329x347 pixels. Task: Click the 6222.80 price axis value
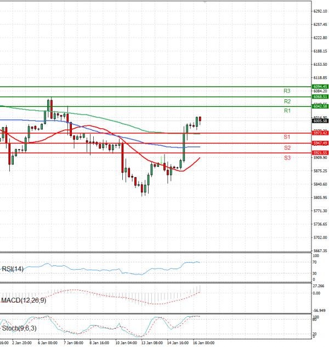pos(320,38)
